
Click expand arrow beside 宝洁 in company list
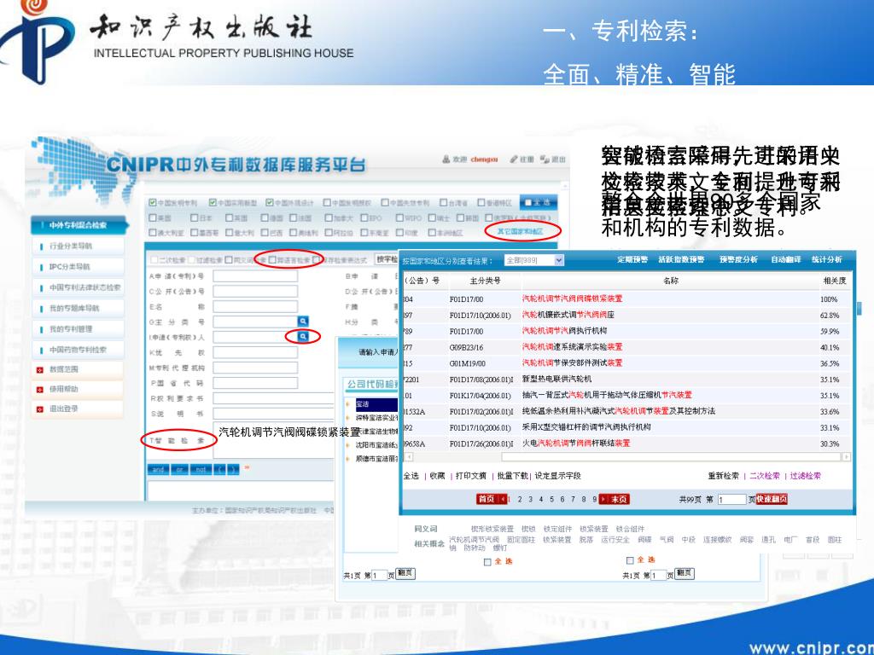pos(348,404)
